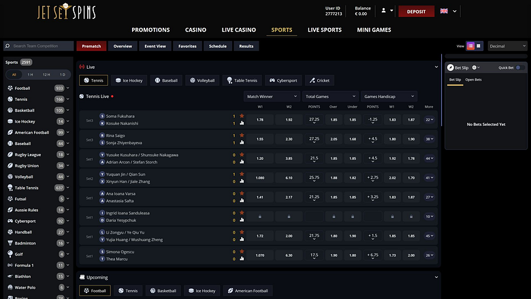Open the Total Games dropdown
531x299 pixels.
(x=330, y=97)
